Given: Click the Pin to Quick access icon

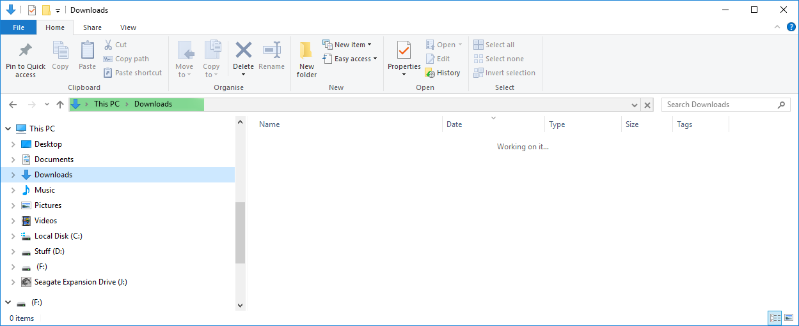Looking at the screenshot, I should click(x=26, y=50).
